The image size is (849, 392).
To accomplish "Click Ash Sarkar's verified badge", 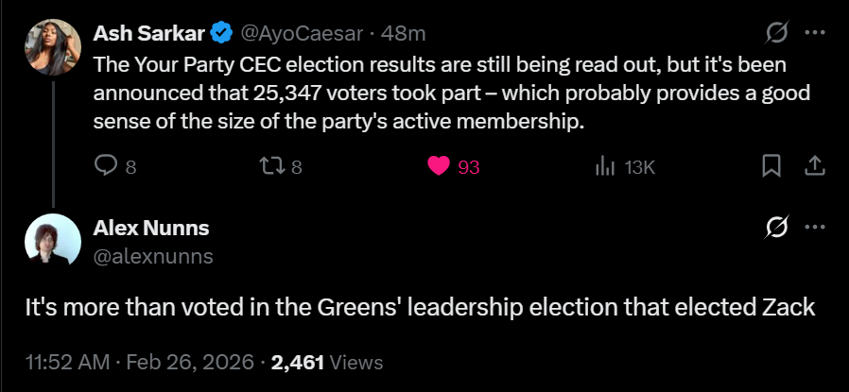I will pyautogui.click(x=221, y=34).
